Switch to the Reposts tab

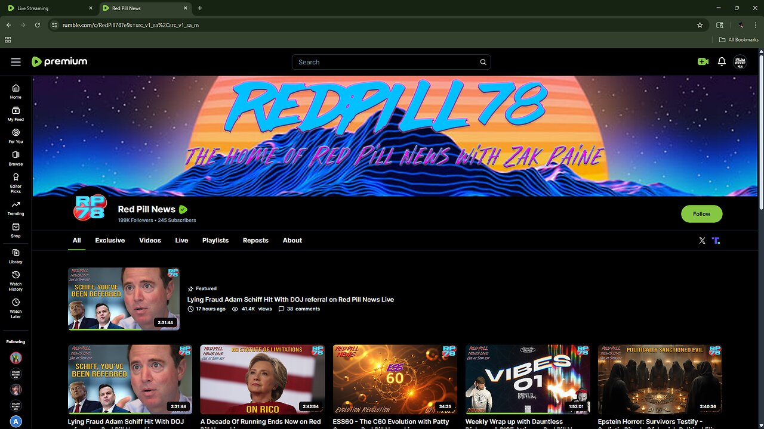click(255, 240)
